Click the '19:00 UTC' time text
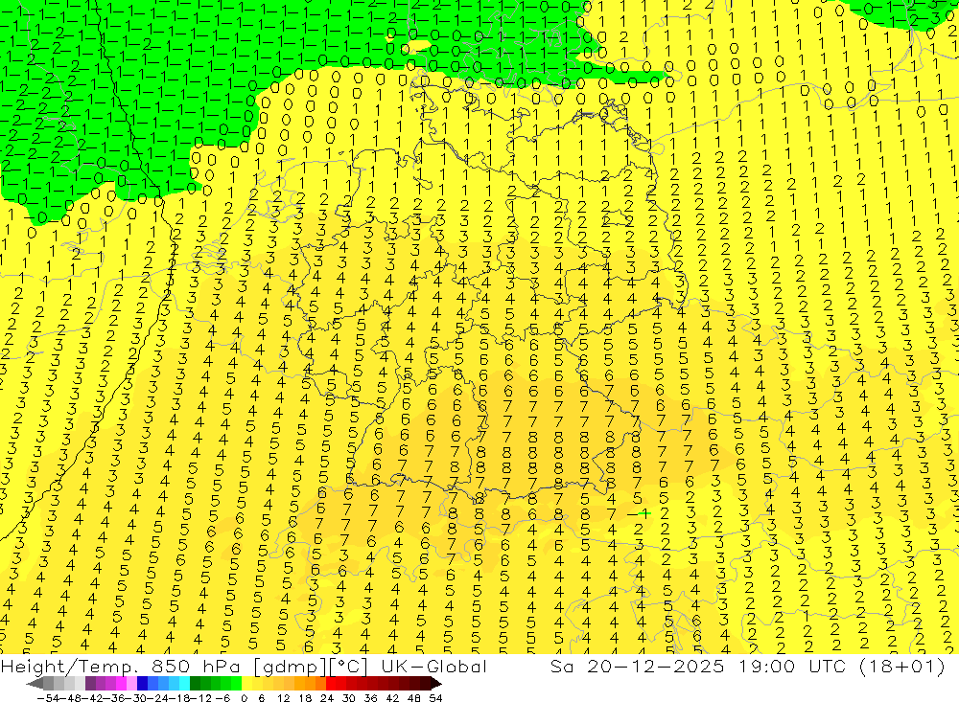Image resolution: width=959 pixels, height=702 pixels. tap(791, 666)
